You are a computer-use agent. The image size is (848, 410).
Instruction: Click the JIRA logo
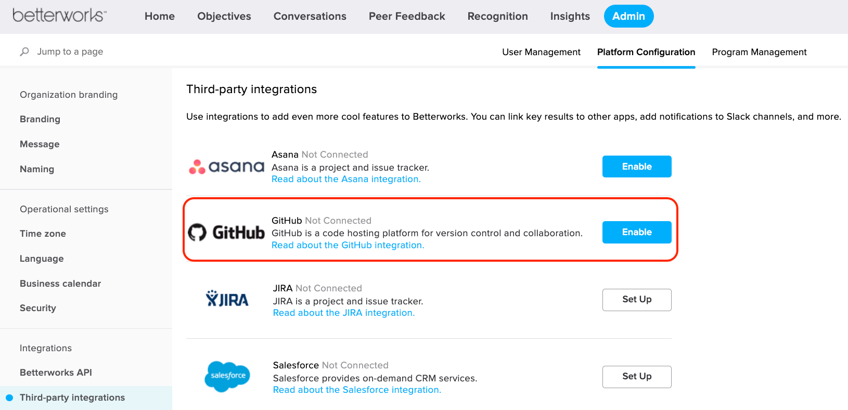(227, 299)
